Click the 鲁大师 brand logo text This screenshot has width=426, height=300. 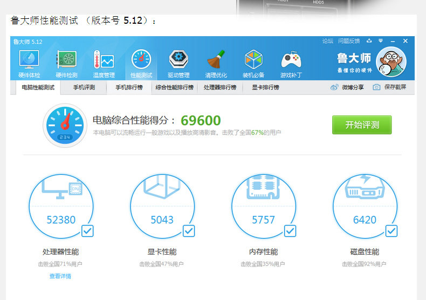(x=354, y=58)
